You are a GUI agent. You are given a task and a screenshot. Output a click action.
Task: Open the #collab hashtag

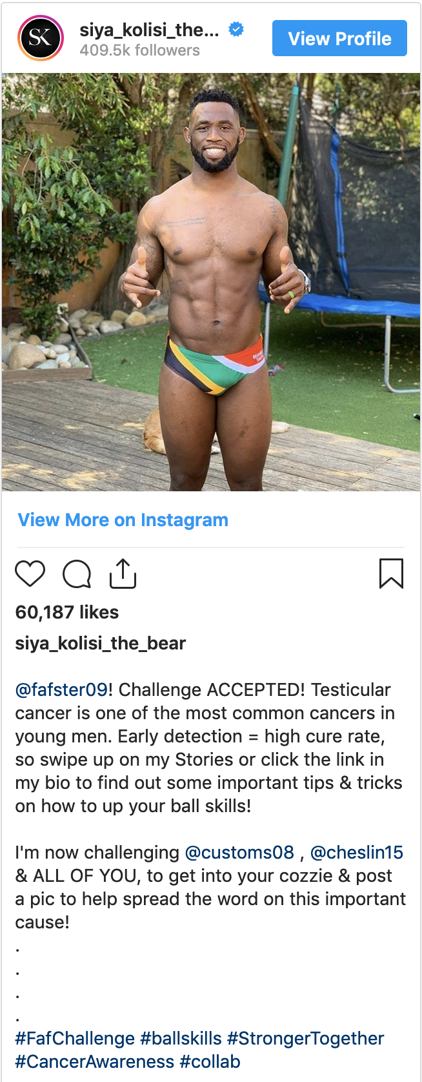coord(210,1061)
